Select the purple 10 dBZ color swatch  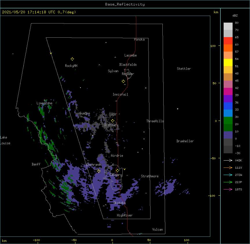click(x=228, y=135)
